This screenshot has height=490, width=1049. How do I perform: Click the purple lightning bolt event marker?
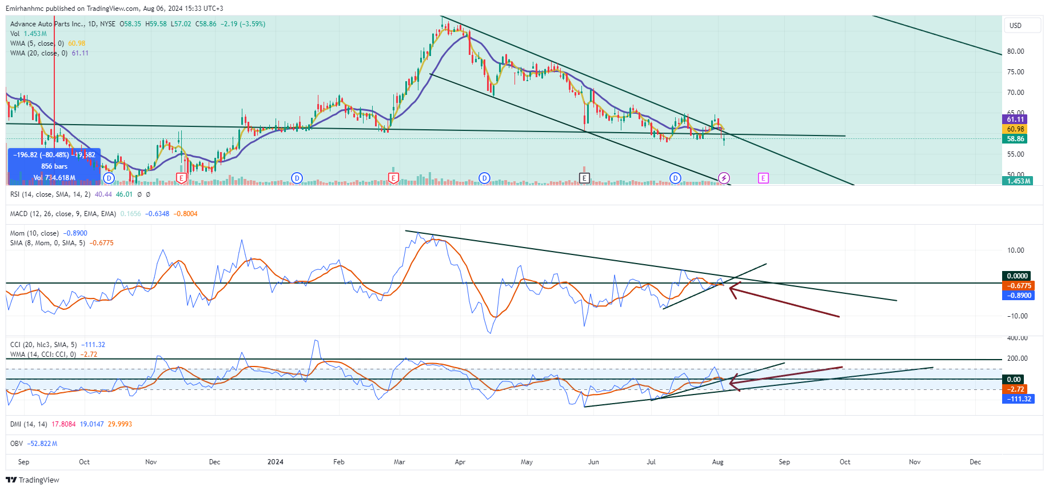(724, 178)
